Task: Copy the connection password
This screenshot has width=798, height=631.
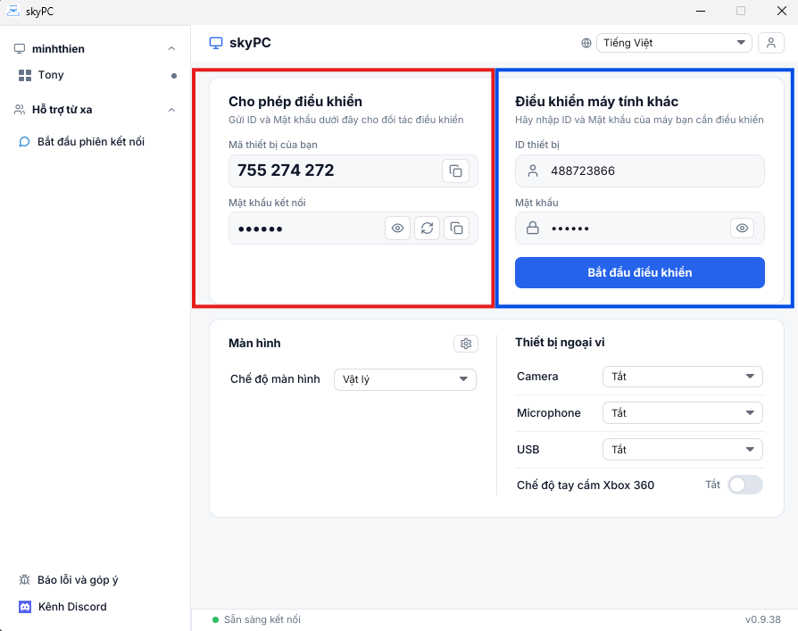Action: coord(456,228)
